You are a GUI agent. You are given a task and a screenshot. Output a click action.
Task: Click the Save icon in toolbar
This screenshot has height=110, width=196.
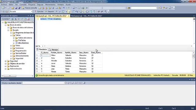click(x=16, y=8)
